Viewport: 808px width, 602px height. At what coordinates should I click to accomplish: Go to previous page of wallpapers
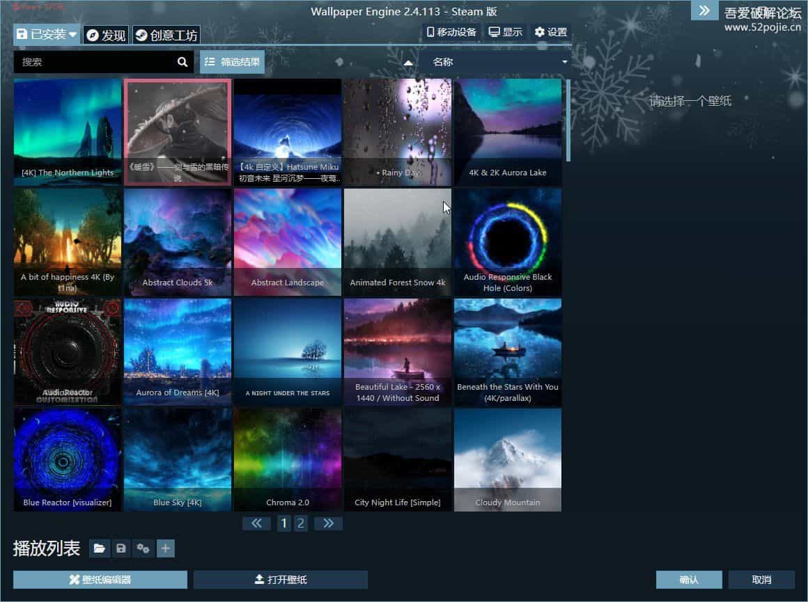pyautogui.click(x=256, y=523)
